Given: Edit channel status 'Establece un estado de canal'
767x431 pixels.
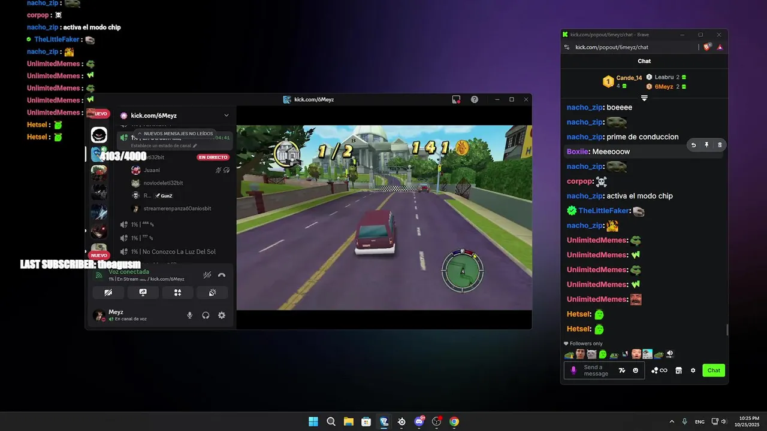Looking at the screenshot, I should (164, 145).
